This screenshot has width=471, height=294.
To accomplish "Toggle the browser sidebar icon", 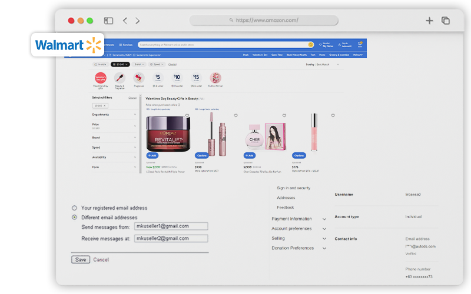I will 108,21.
